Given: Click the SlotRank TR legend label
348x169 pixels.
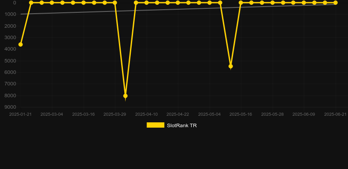Looking at the screenshot, I should [x=182, y=125].
